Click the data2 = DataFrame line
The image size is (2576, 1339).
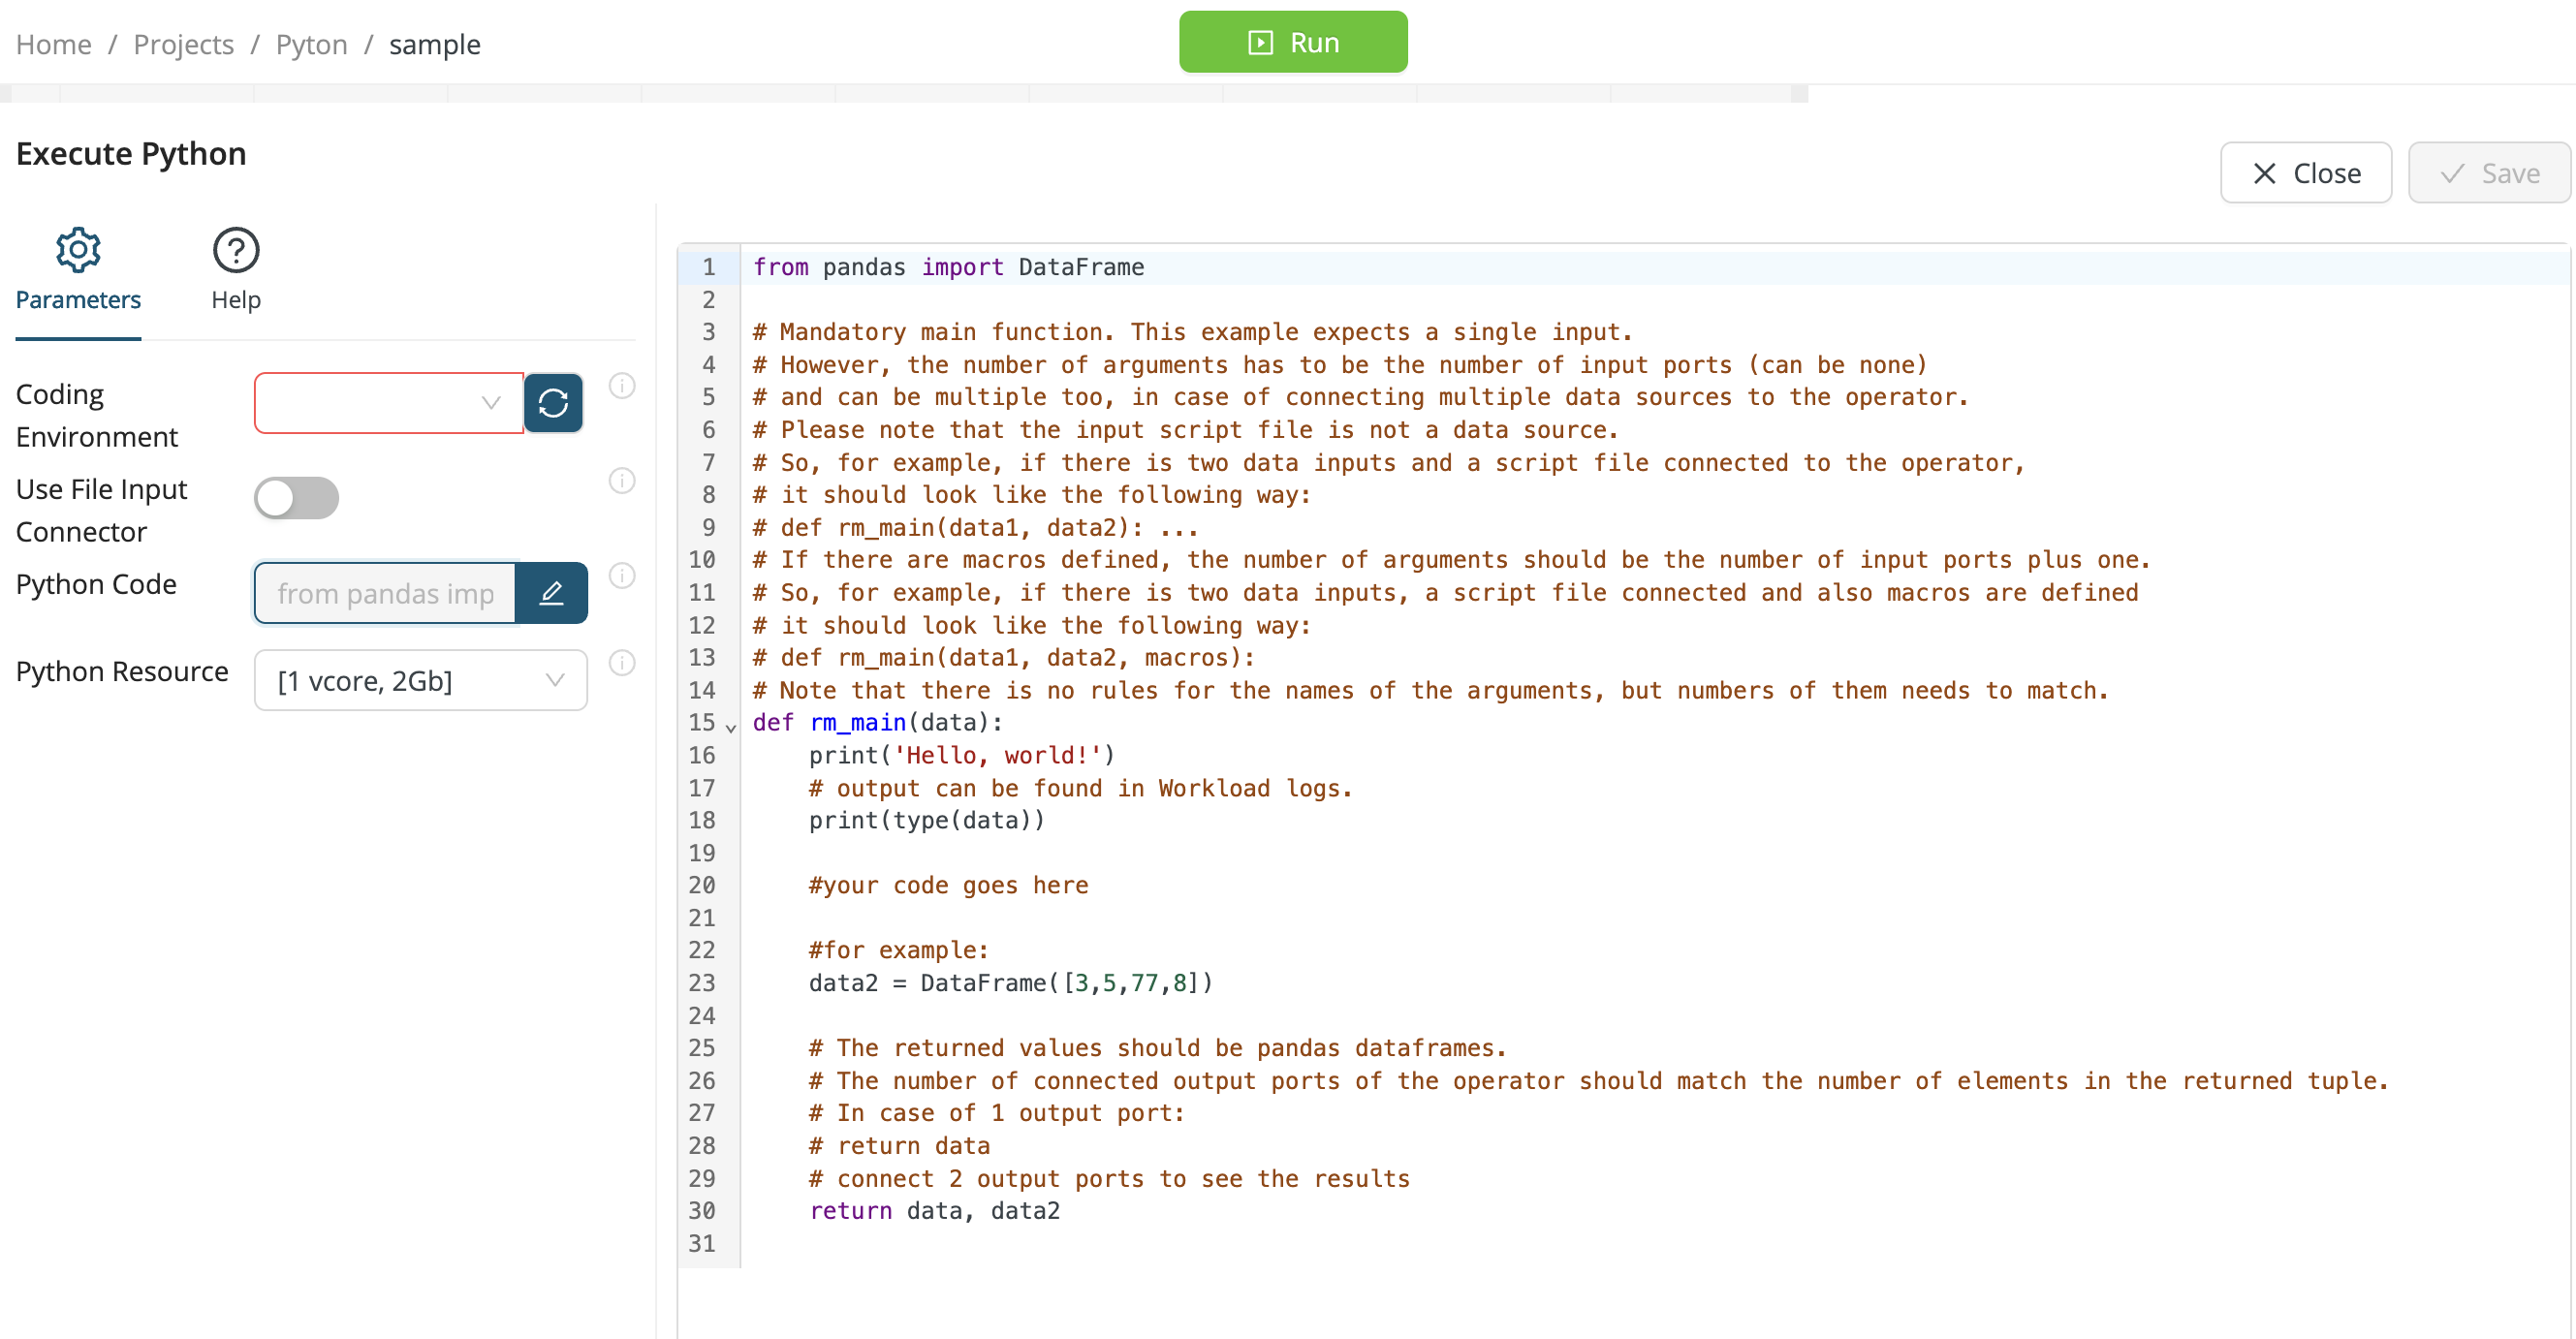(1010, 983)
